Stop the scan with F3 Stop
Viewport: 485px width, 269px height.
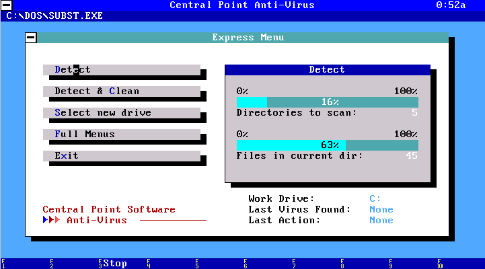click(113, 264)
